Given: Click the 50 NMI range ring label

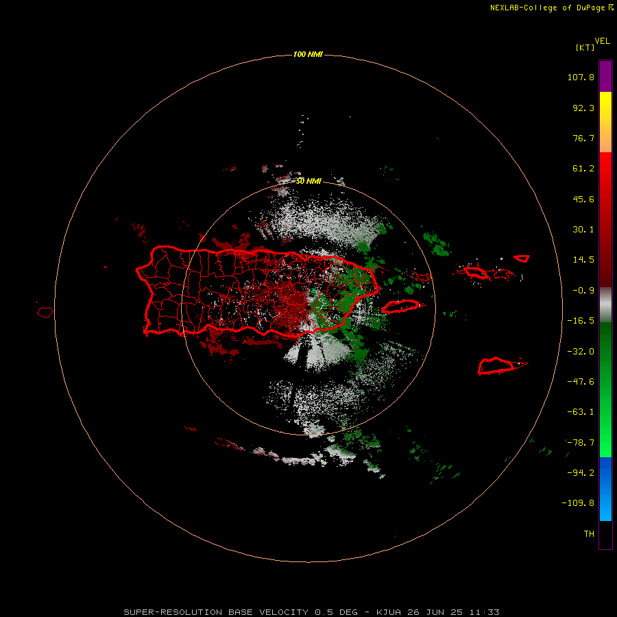Looking at the screenshot, I should click(x=308, y=181).
